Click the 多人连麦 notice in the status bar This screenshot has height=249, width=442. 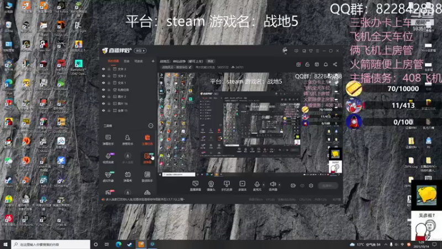pos(143,199)
